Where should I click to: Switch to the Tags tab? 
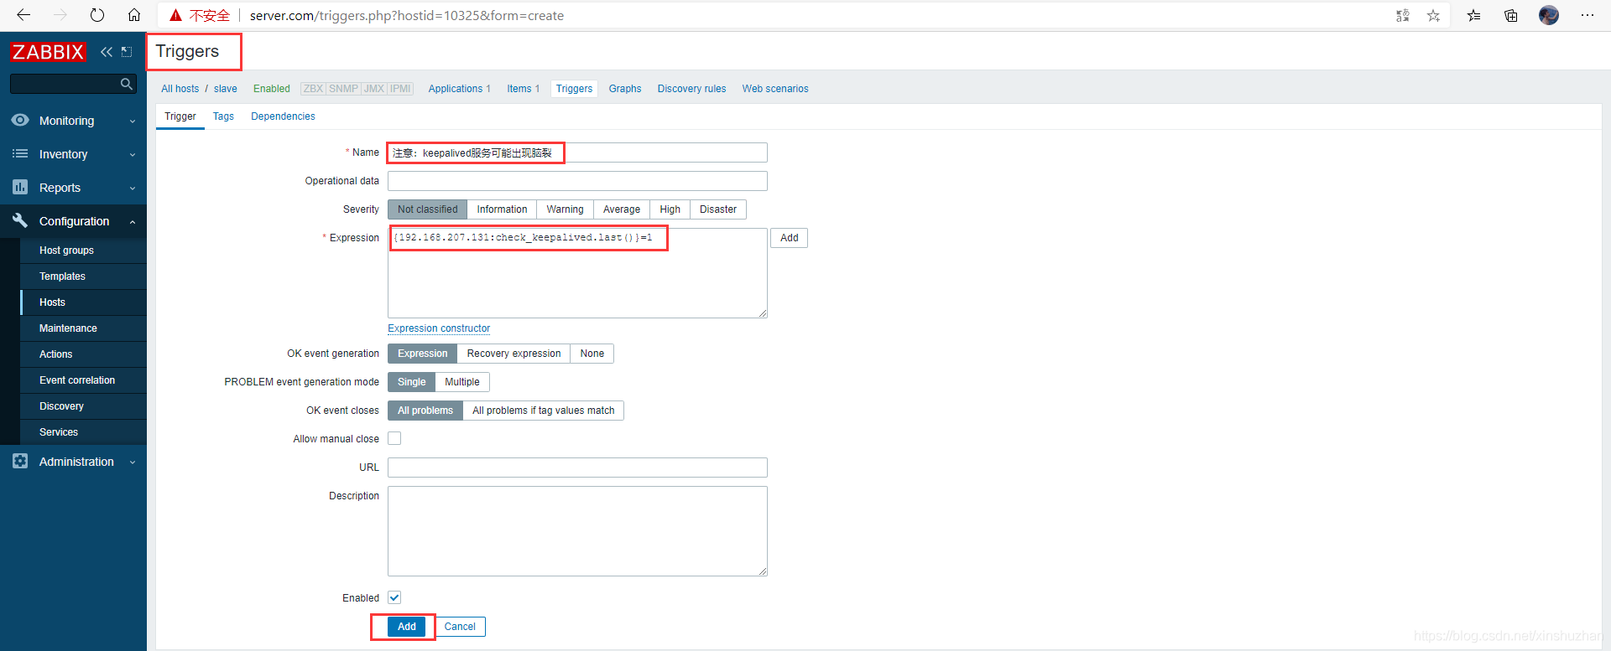[223, 116]
